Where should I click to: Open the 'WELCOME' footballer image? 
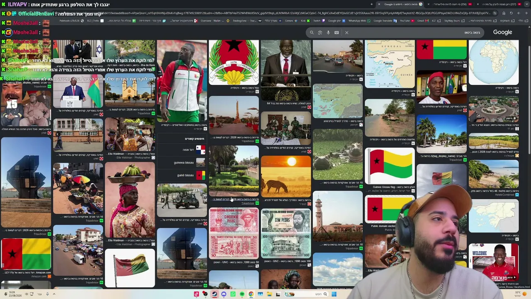point(494,262)
